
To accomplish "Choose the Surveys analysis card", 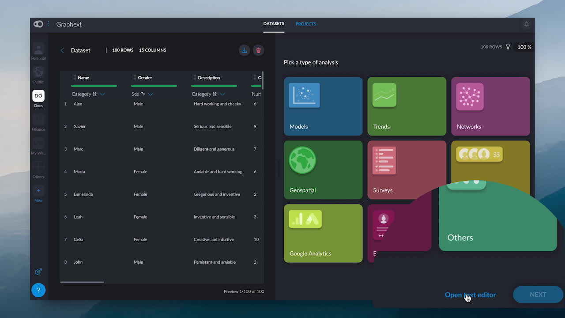I will [x=407, y=170].
